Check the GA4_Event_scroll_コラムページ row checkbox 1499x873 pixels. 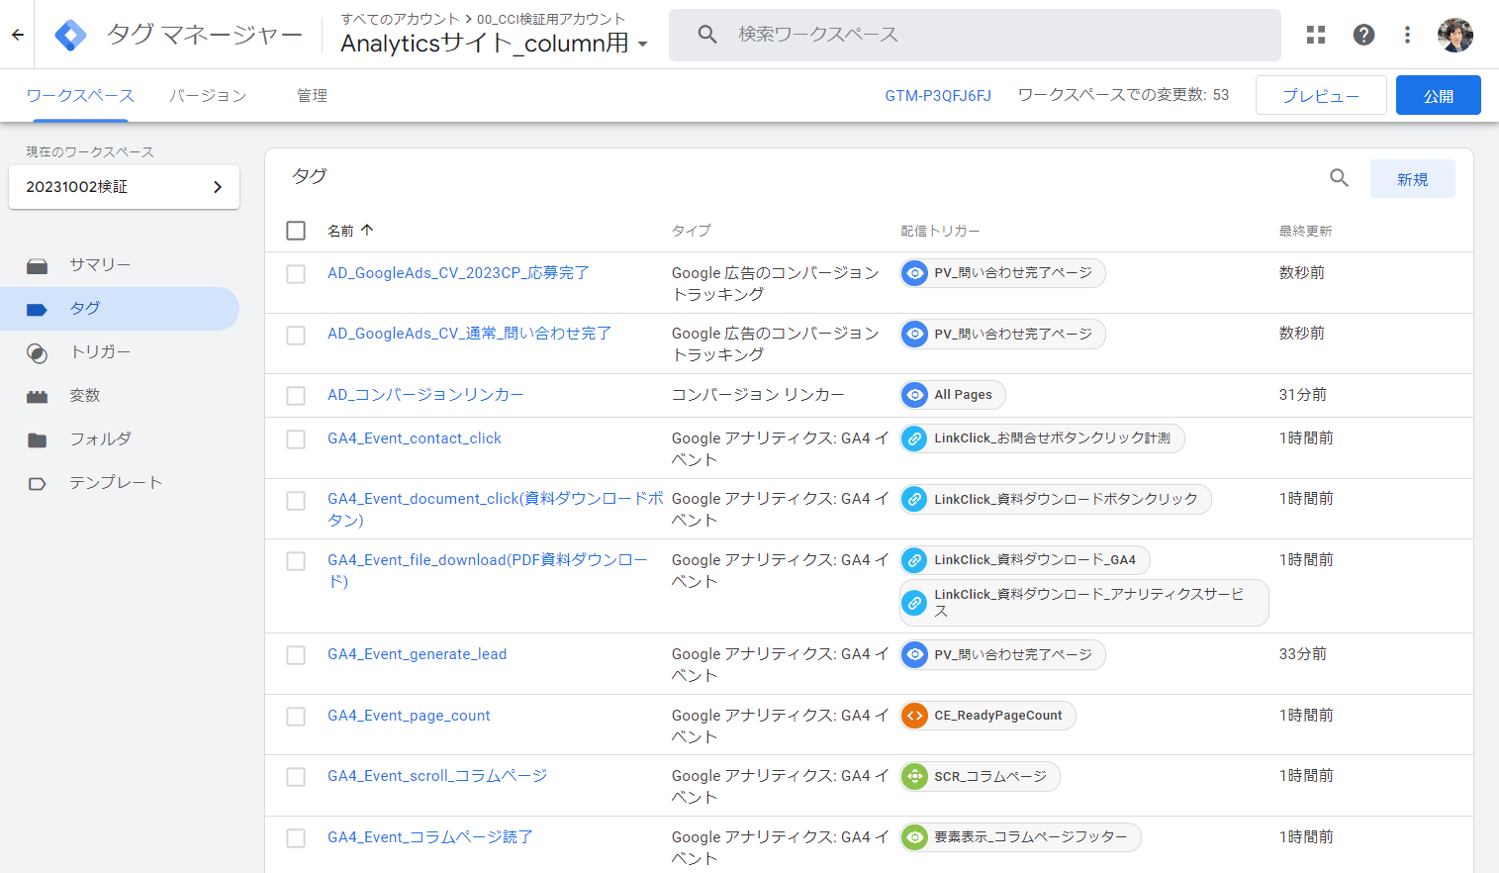(x=296, y=777)
